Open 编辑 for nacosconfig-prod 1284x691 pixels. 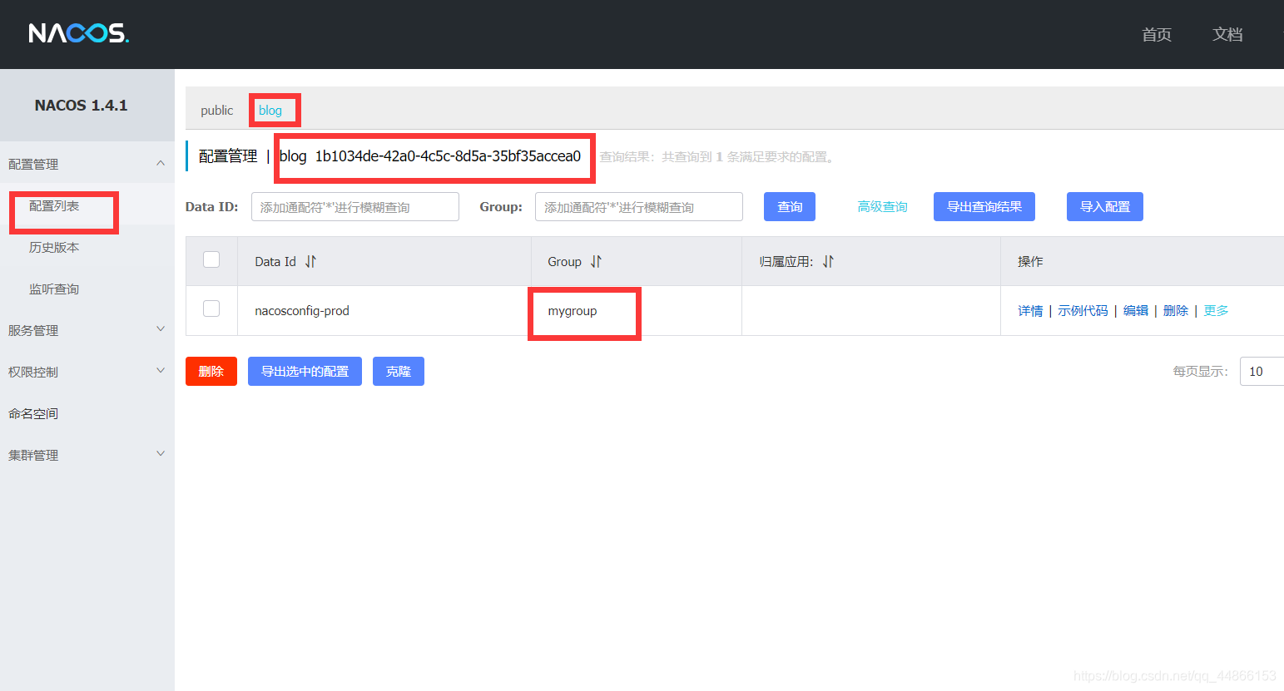pyautogui.click(x=1136, y=310)
